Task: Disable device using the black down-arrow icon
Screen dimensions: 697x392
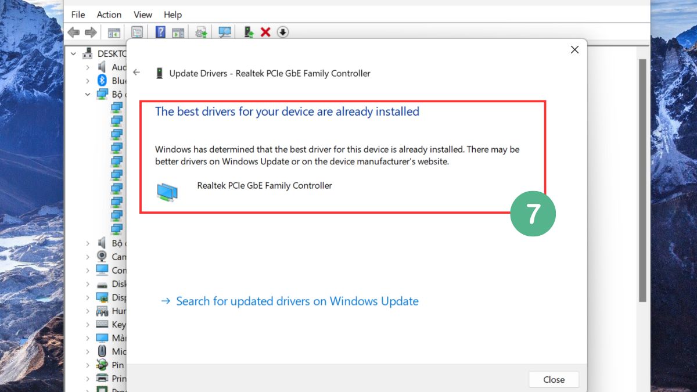Action: (x=283, y=33)
